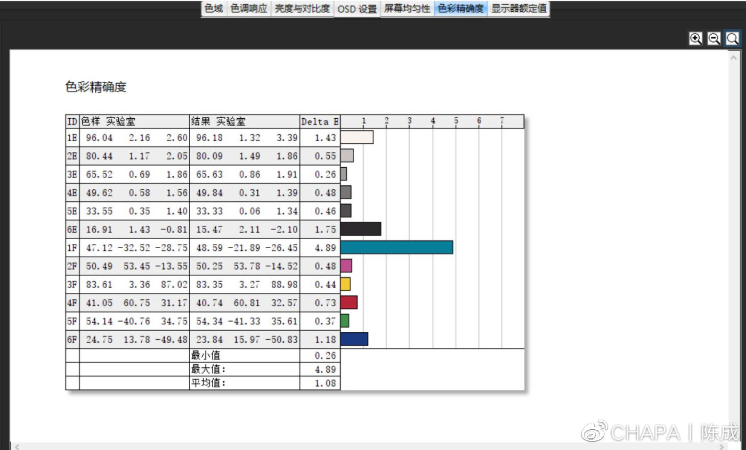This screenshot has width=746, height=450.
Task: Click the 5E row ID cell
Action: [x=72, y=211]
